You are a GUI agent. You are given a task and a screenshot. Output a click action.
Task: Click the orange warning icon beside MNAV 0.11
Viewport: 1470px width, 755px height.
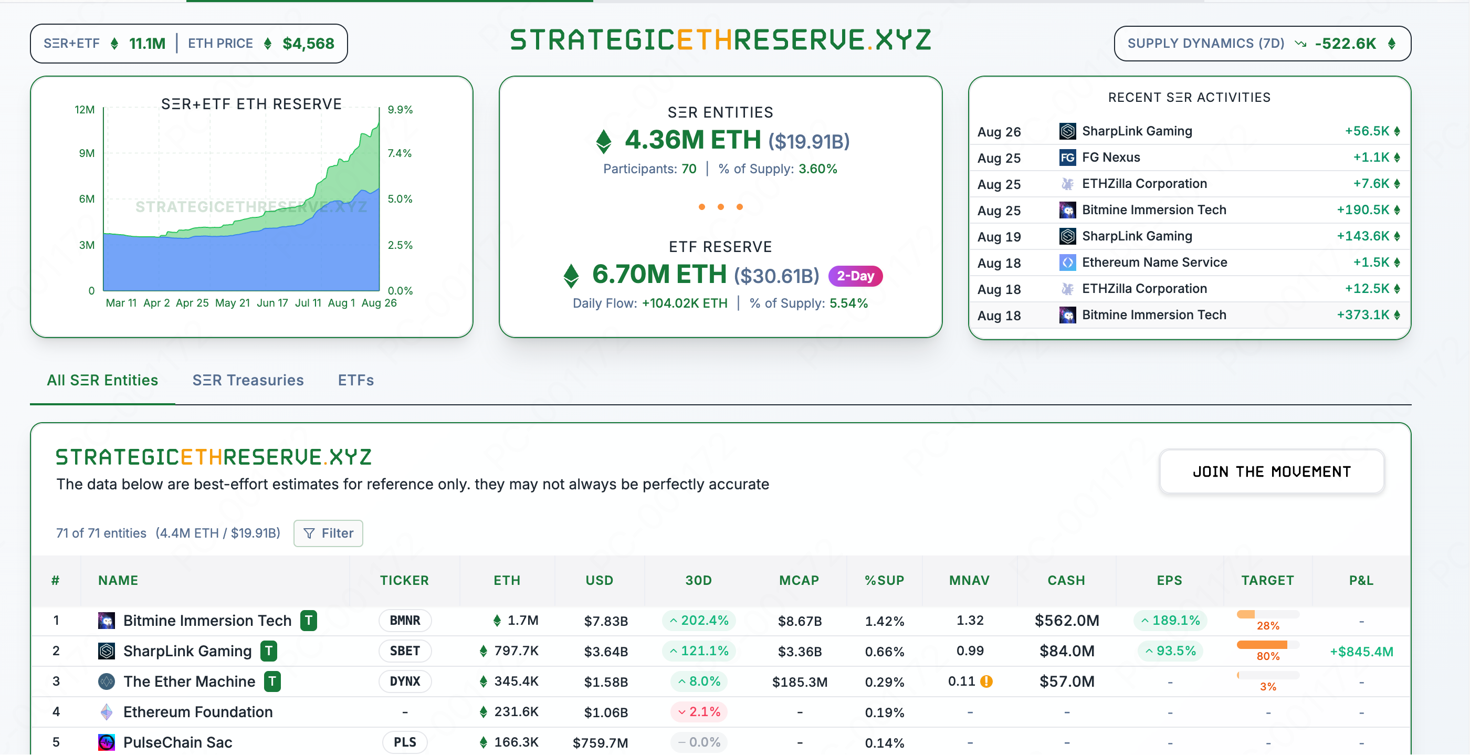coord(986,681)
